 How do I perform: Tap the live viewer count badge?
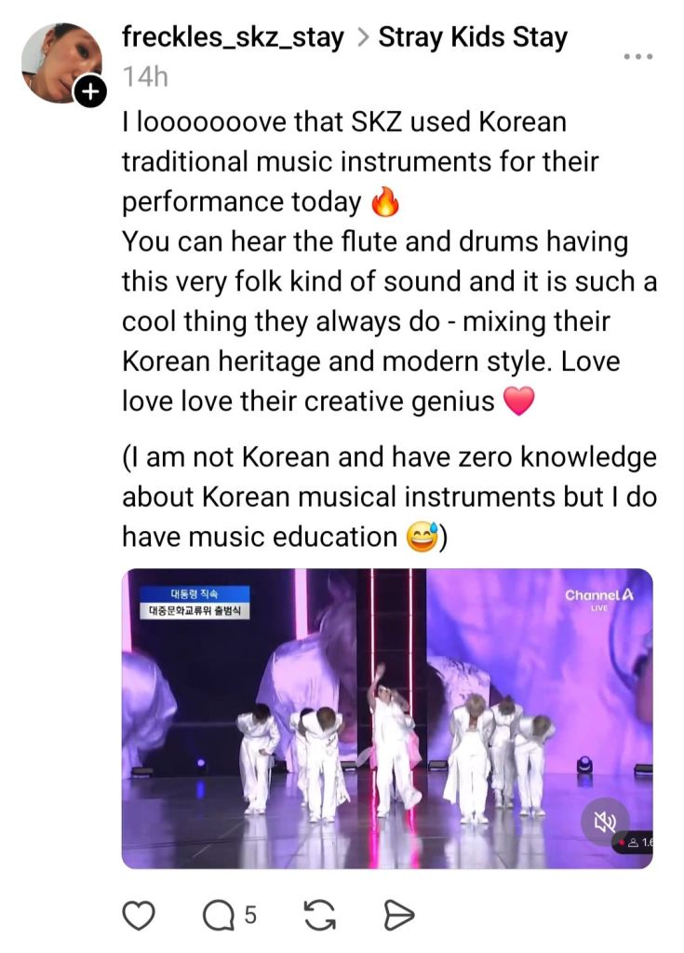(x=635, y=842)
